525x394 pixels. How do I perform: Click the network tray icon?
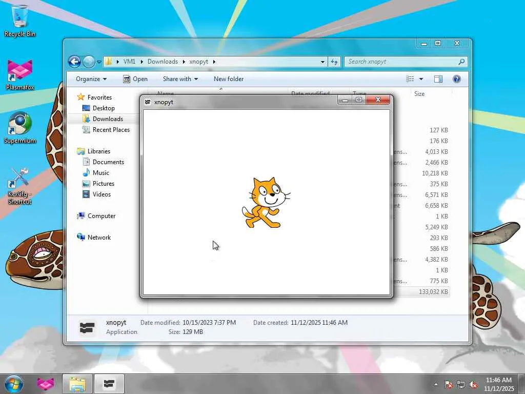click(x=461, y=384)
